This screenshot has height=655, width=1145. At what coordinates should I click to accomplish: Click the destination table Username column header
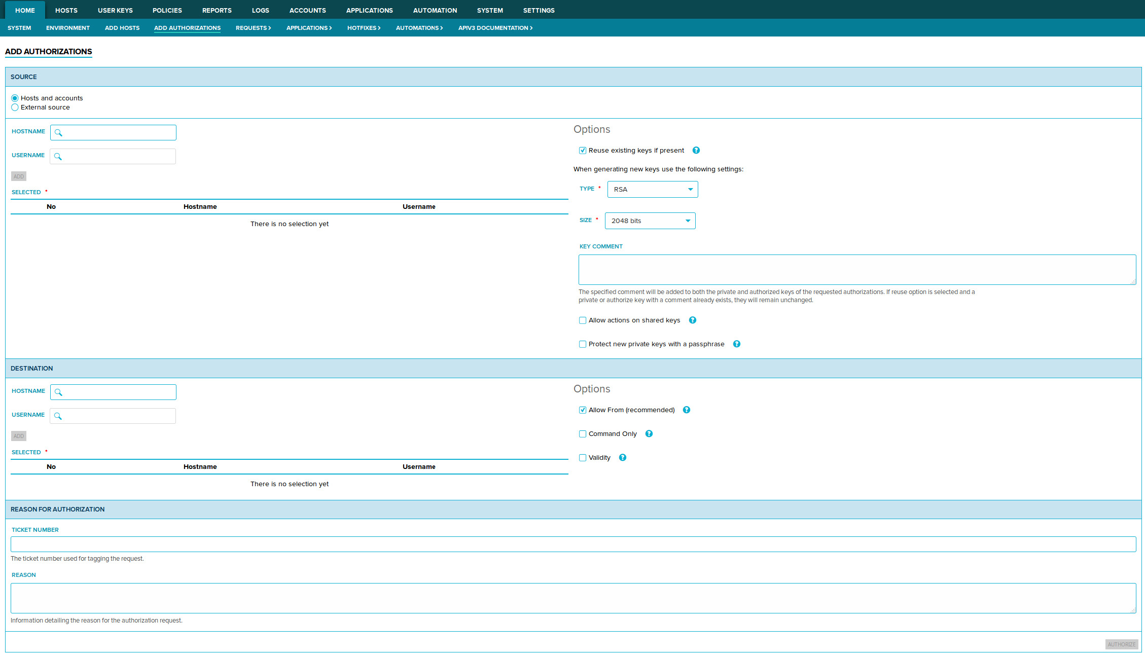[x=419, y=467]
